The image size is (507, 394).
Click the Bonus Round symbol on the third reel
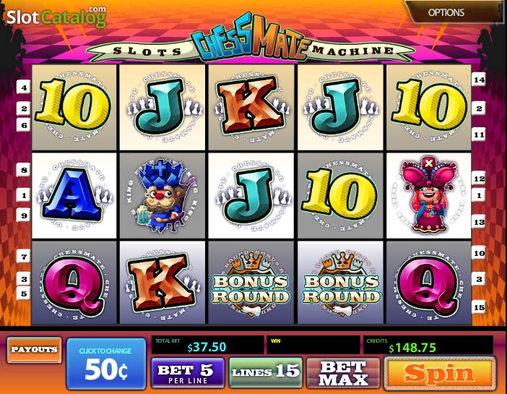pos(251,282)
